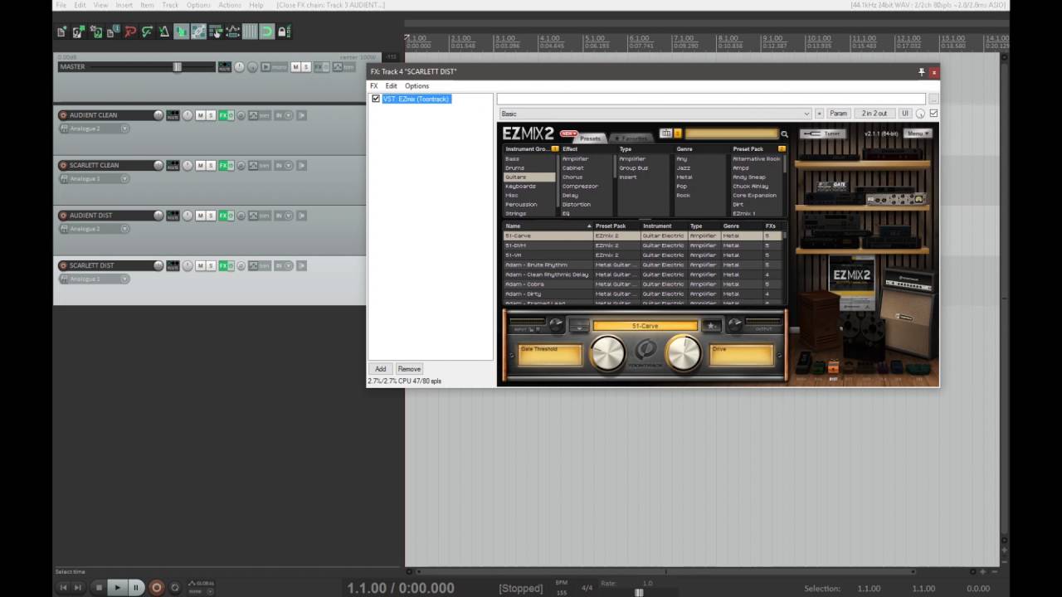Switch to the EZmix Favorites tab

[x=631, y=138]
